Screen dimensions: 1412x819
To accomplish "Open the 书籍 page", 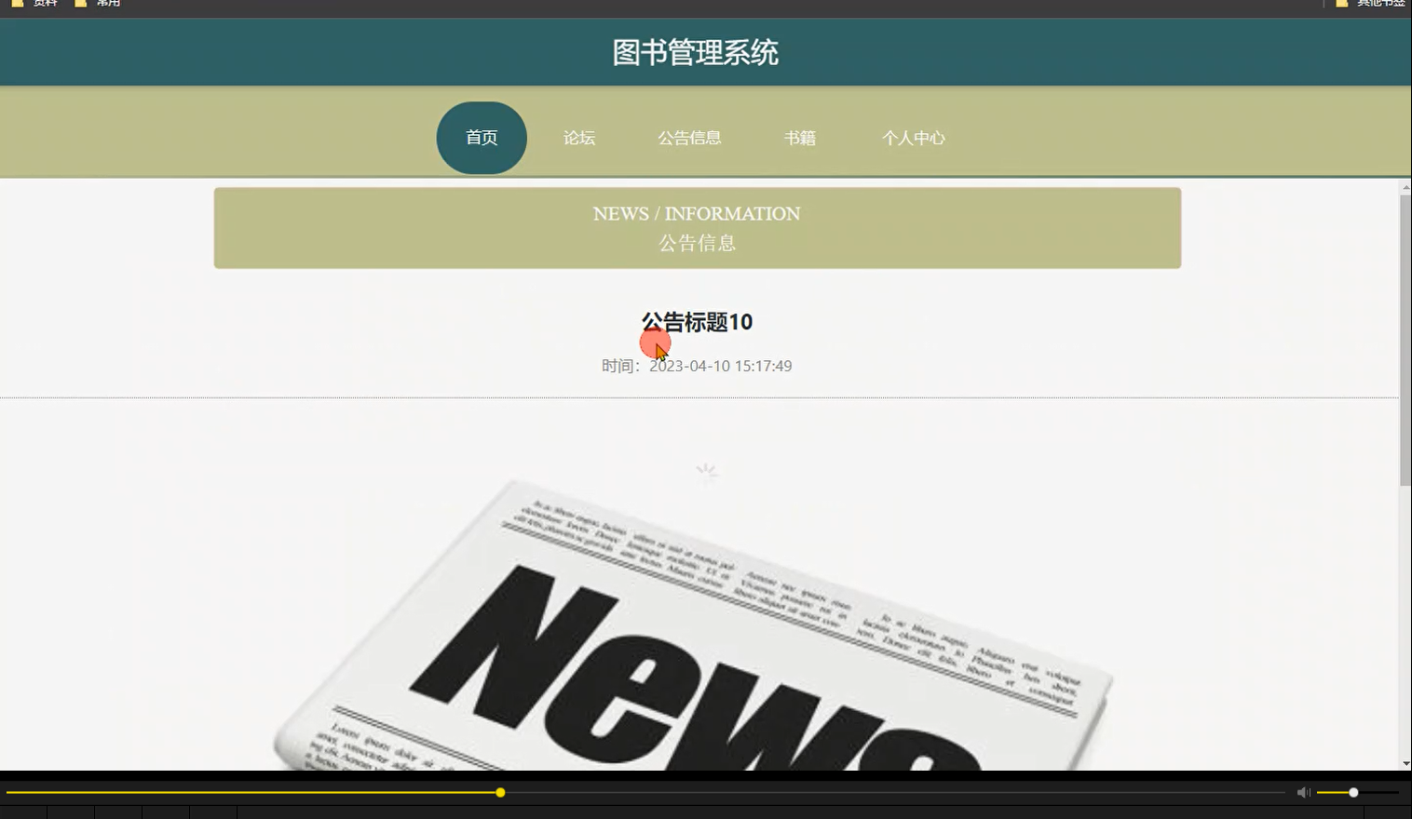I will (x=801, y=137).
